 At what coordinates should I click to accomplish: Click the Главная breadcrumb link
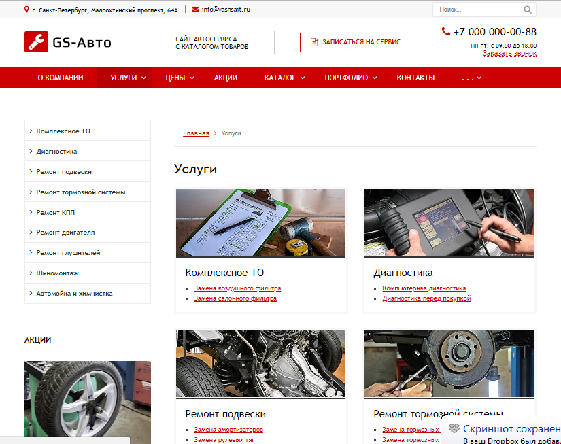(196, 133)
